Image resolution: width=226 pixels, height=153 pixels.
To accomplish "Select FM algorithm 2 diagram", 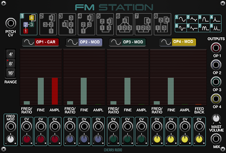I will coord(48,24).
